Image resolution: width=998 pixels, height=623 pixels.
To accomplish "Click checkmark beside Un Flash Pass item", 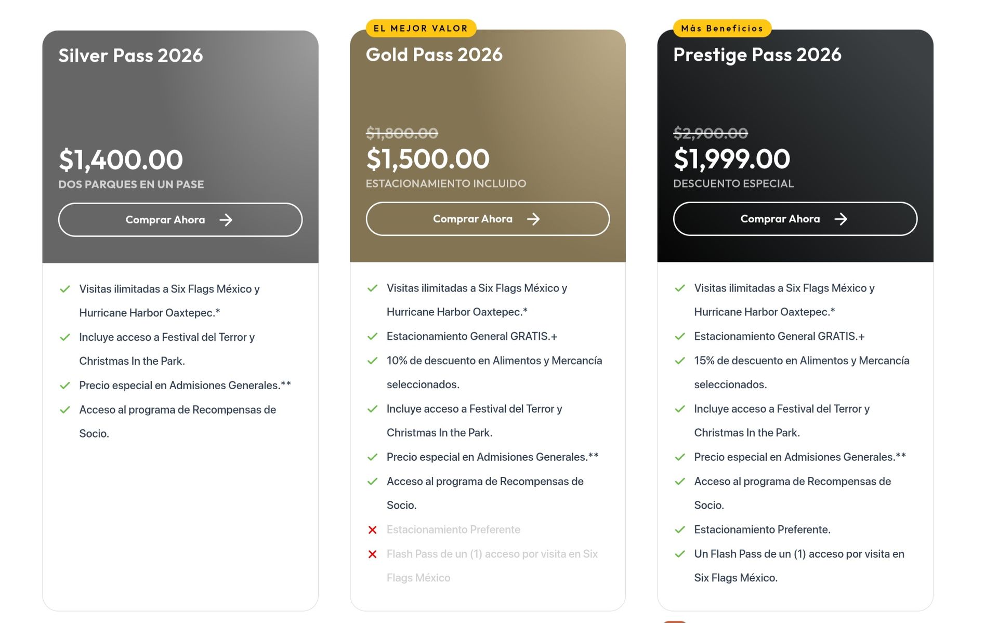I will [679, 554].
